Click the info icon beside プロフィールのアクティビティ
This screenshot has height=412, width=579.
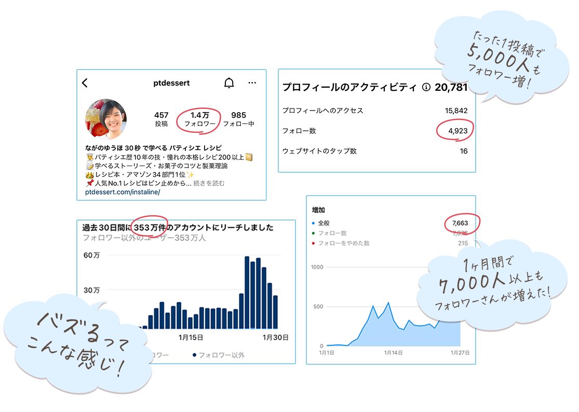click(426, 88)
